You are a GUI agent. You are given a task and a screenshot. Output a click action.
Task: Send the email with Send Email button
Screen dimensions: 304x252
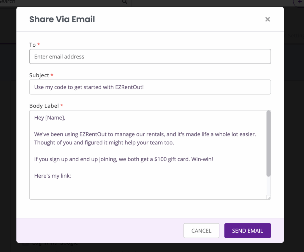tap(248, 231)
